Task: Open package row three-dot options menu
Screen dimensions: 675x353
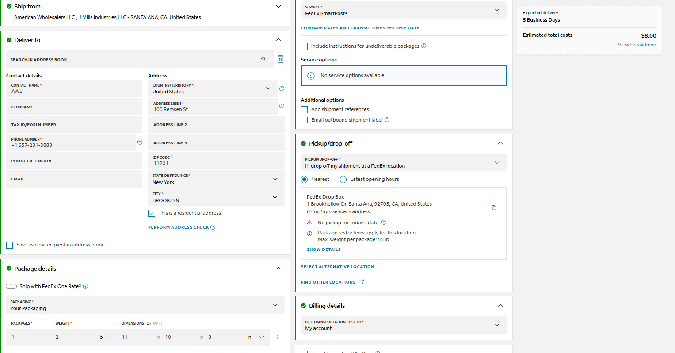Action: click(278, 337)
